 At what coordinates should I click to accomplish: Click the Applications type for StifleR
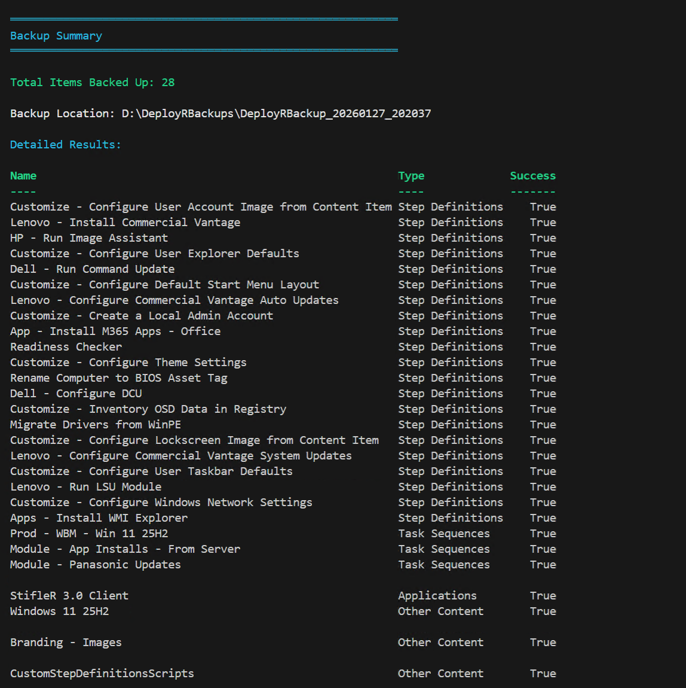click(437, 596)
